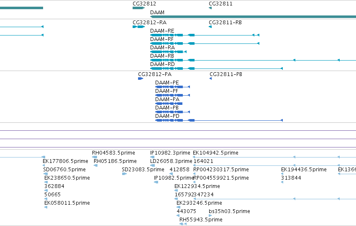Screen dimensions: 356x226
Task: Select EST EK058011.5prime
Action: (67, 203)
